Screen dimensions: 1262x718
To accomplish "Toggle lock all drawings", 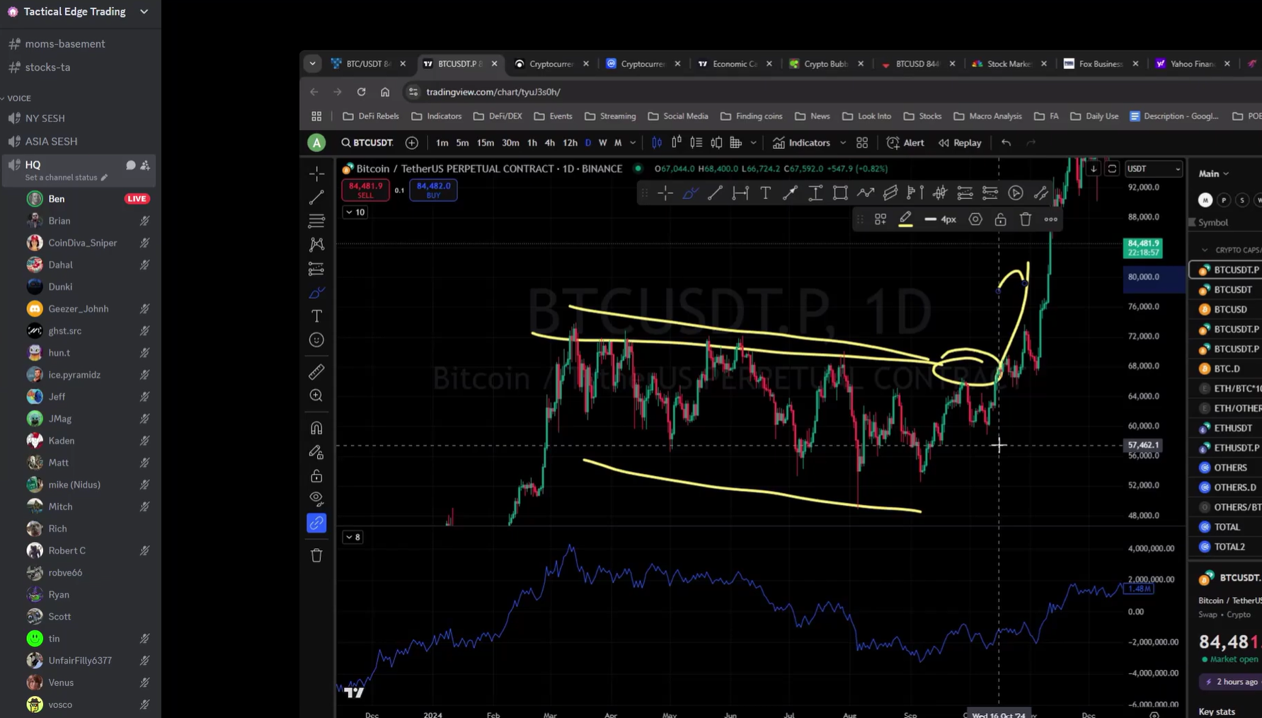I will click(316, 475).
